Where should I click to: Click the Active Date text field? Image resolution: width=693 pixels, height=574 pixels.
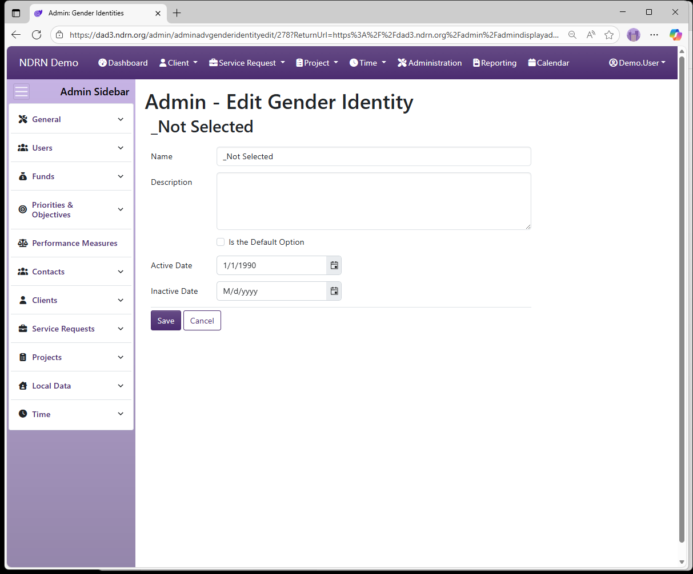pos(271,265)
